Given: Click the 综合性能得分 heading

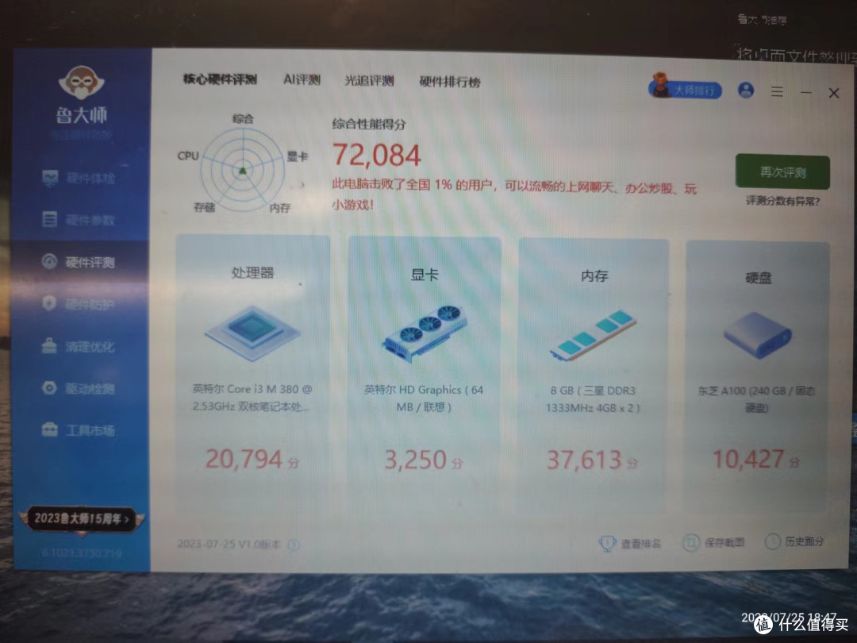Looking at the screenshot, I should coord(369,124).
